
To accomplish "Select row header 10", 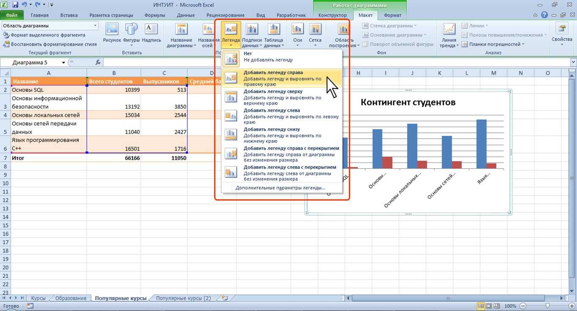I will [5, 183].
